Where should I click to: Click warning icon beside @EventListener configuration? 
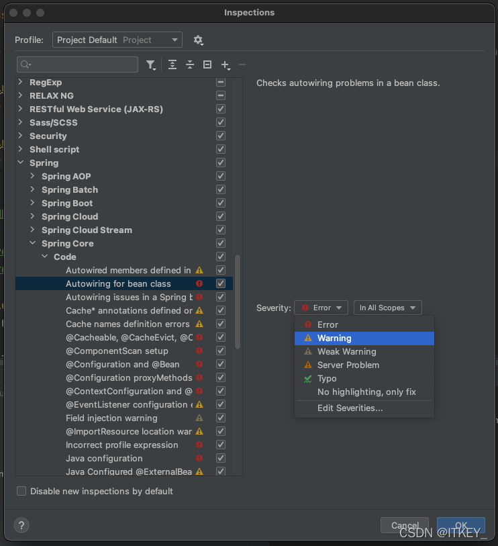coord(199,404)
